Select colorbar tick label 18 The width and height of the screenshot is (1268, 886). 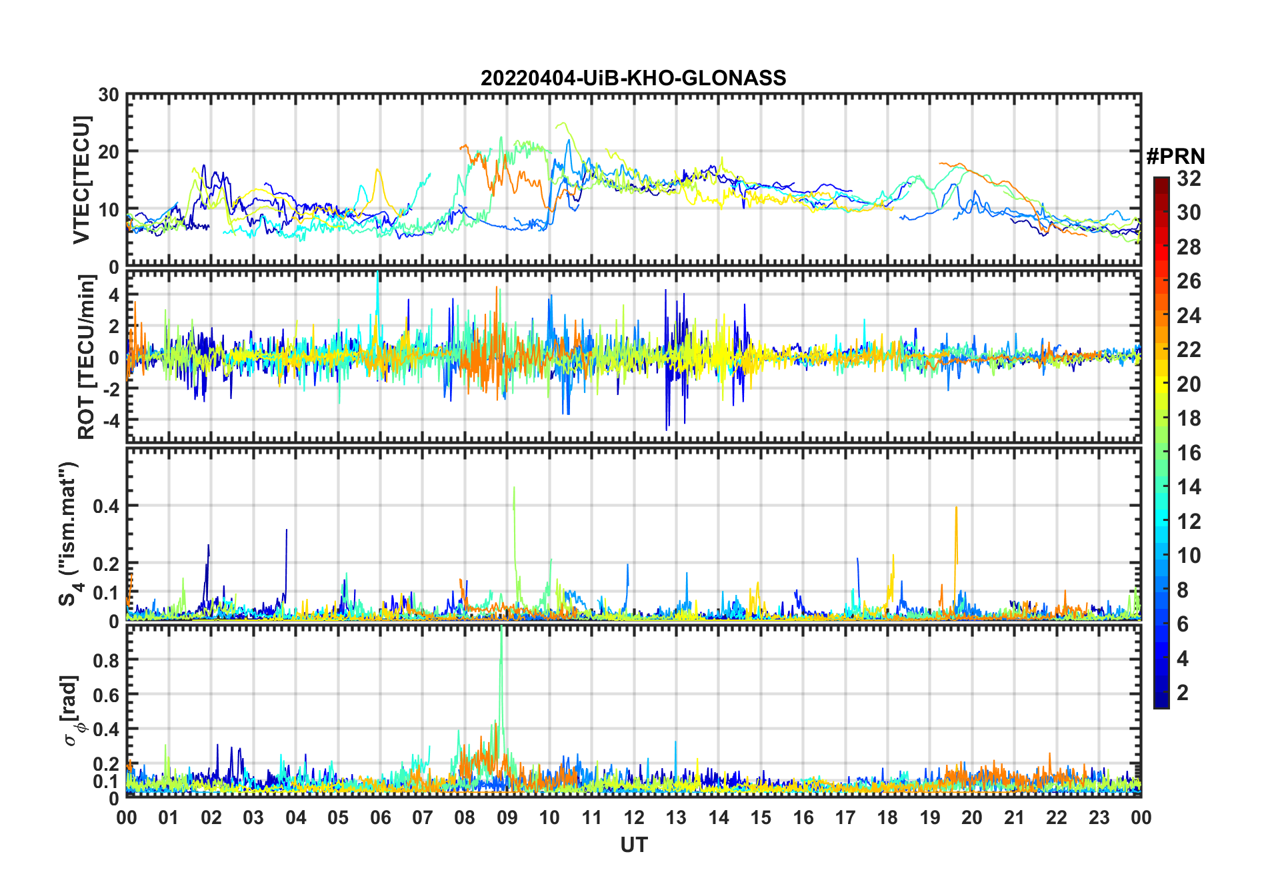(x=1189, y=418)
